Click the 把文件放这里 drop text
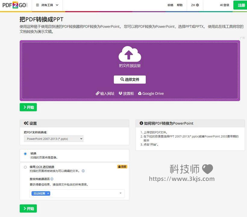Viewport: 247px width, 217px height. 130,66
